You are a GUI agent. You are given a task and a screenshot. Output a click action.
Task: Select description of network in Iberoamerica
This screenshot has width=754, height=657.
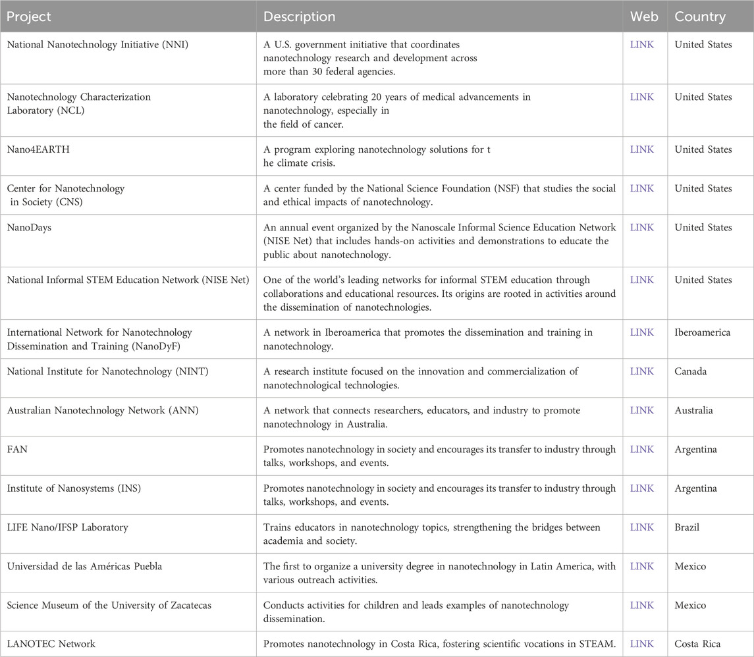point(428,339)
